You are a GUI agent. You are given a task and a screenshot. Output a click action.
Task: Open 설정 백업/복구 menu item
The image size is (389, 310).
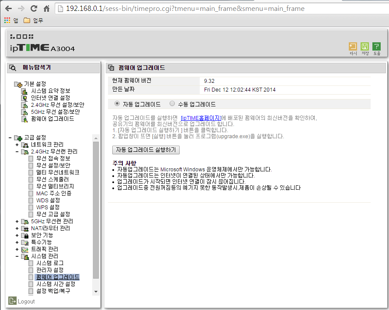53,291
